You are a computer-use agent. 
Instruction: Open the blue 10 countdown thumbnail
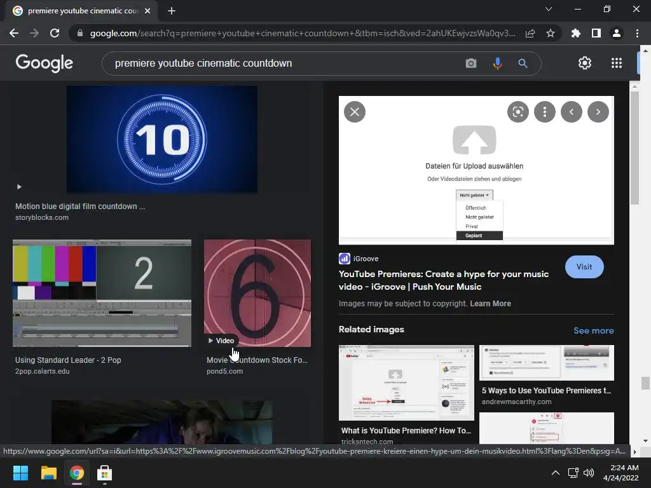[162, 139]
